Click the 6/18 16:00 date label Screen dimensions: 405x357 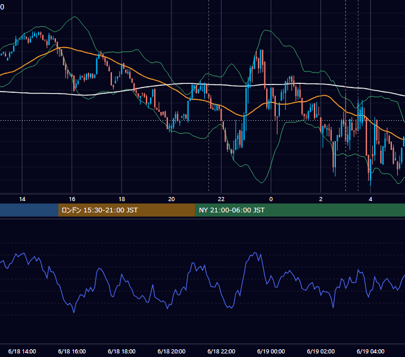coord(72,351)
